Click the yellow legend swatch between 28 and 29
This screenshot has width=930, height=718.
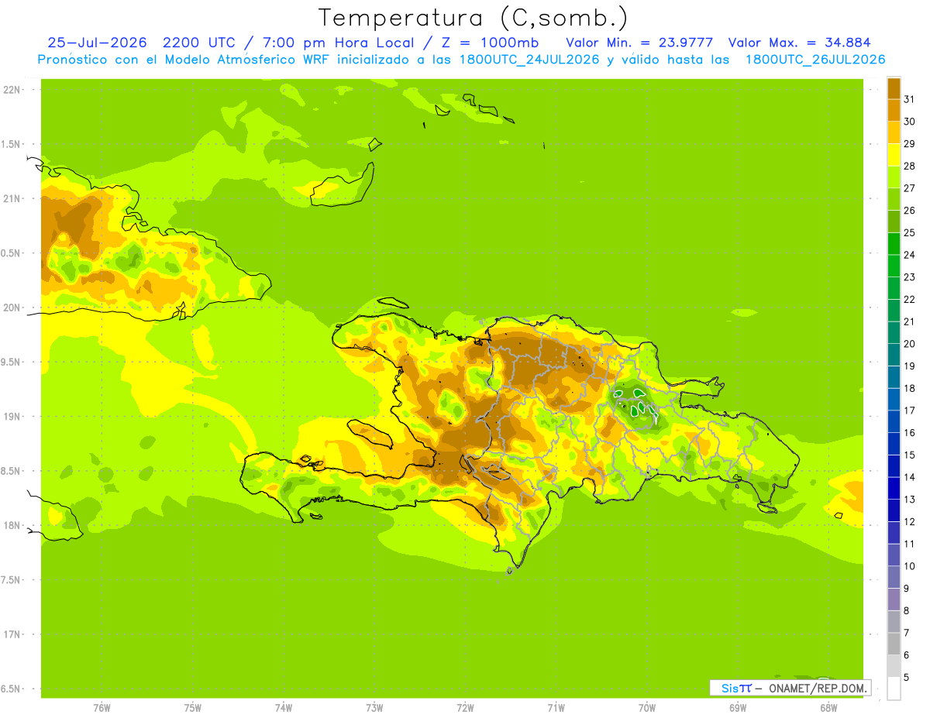coord(894,155)
